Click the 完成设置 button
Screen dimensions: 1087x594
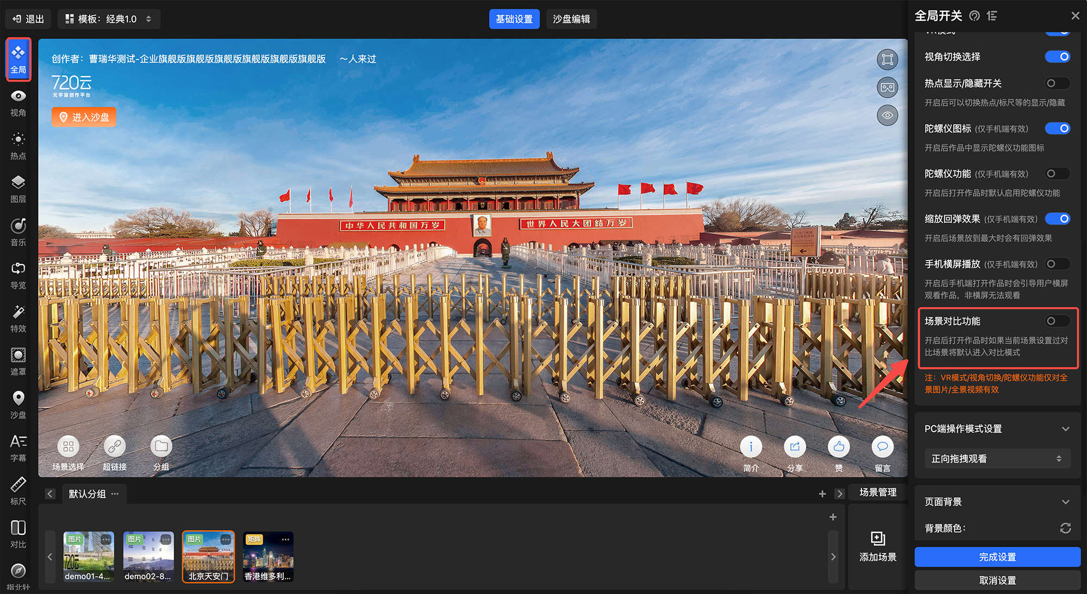pyautogui.click(x=997, y=557)
